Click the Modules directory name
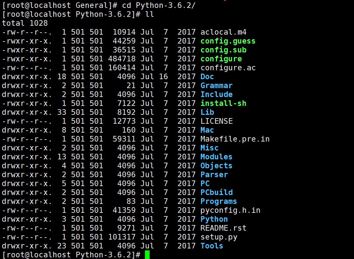354x259 pixels. coord(217,157)
